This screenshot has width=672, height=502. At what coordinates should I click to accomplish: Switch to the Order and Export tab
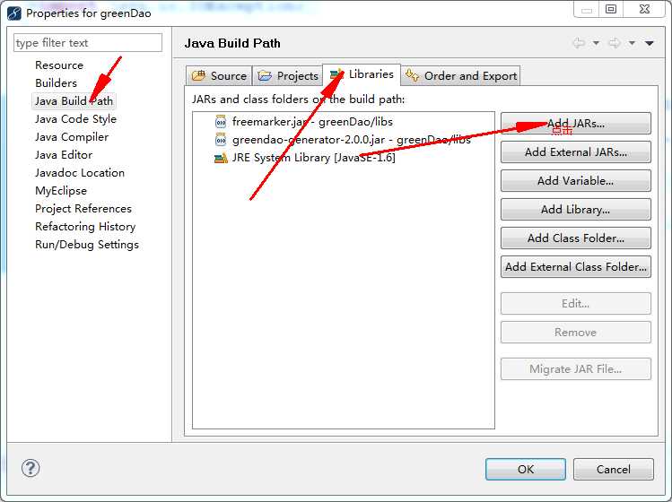click(461, 76)
